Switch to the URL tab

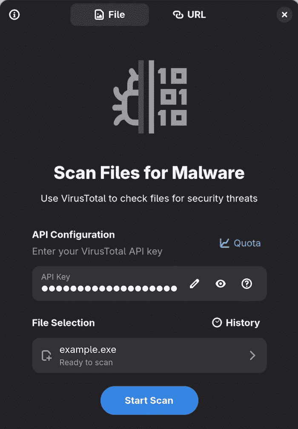[x=189, y=15]
